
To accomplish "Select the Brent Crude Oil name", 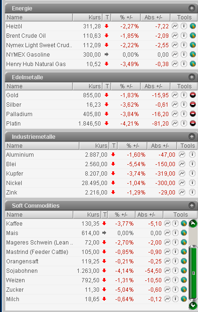I will (26, 35).
